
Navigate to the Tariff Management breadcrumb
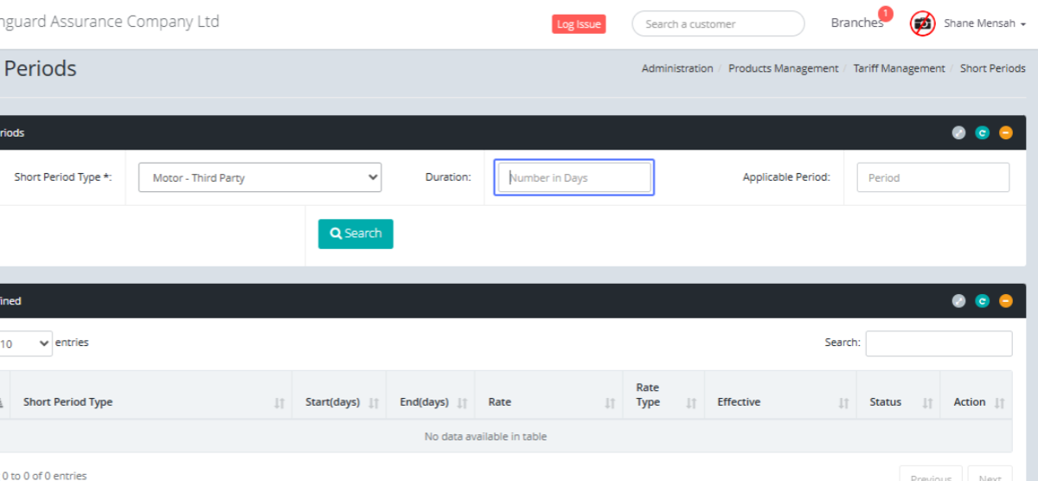coord(899,68)
